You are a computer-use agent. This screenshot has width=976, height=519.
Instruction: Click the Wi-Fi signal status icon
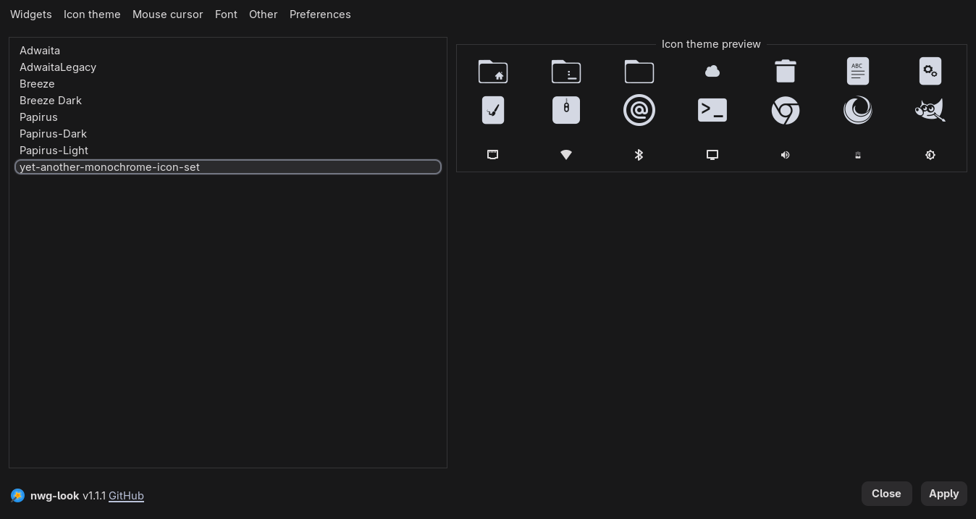pyautogui.click(x=566, y=155)
